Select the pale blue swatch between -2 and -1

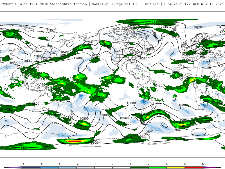(x=85, y=168)
